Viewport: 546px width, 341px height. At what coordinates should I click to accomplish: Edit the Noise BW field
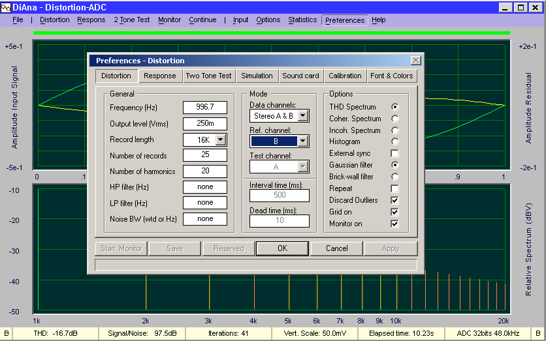[205, 219]
